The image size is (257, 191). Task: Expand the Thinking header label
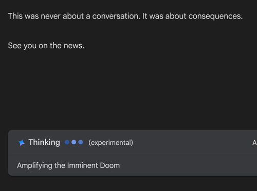click(44, 142)
